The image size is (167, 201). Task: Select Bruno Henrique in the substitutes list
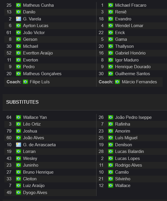[38, 172]
